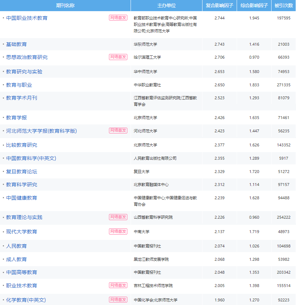296x305 pixels.
Task: Open the journal 基础教育
Action: (x=16, y=44)
